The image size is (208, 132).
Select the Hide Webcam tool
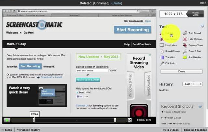point(193,39)
